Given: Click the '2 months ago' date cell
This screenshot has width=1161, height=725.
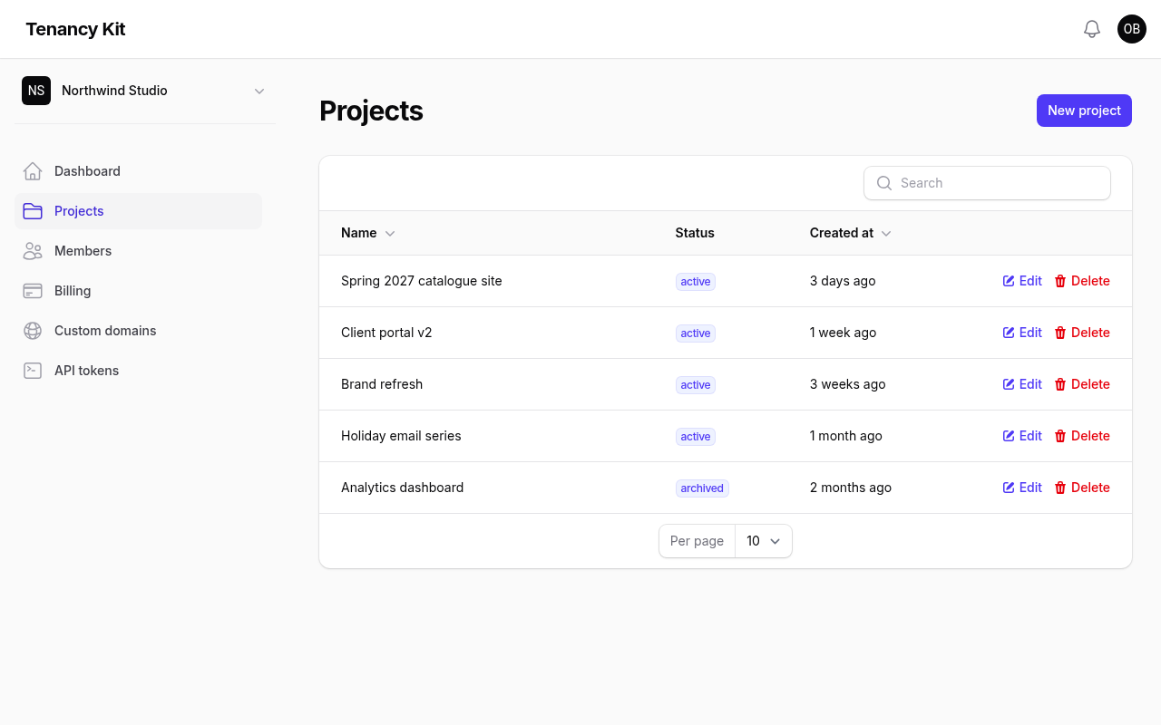Looking at the screenshot, I should 851,488.
